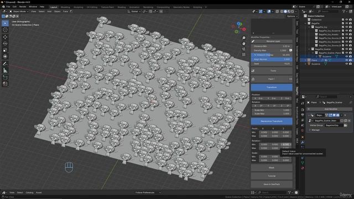The height and width of the screenshot is (199, 354).
Task: Open the File menu
Action: pos(8,7)
